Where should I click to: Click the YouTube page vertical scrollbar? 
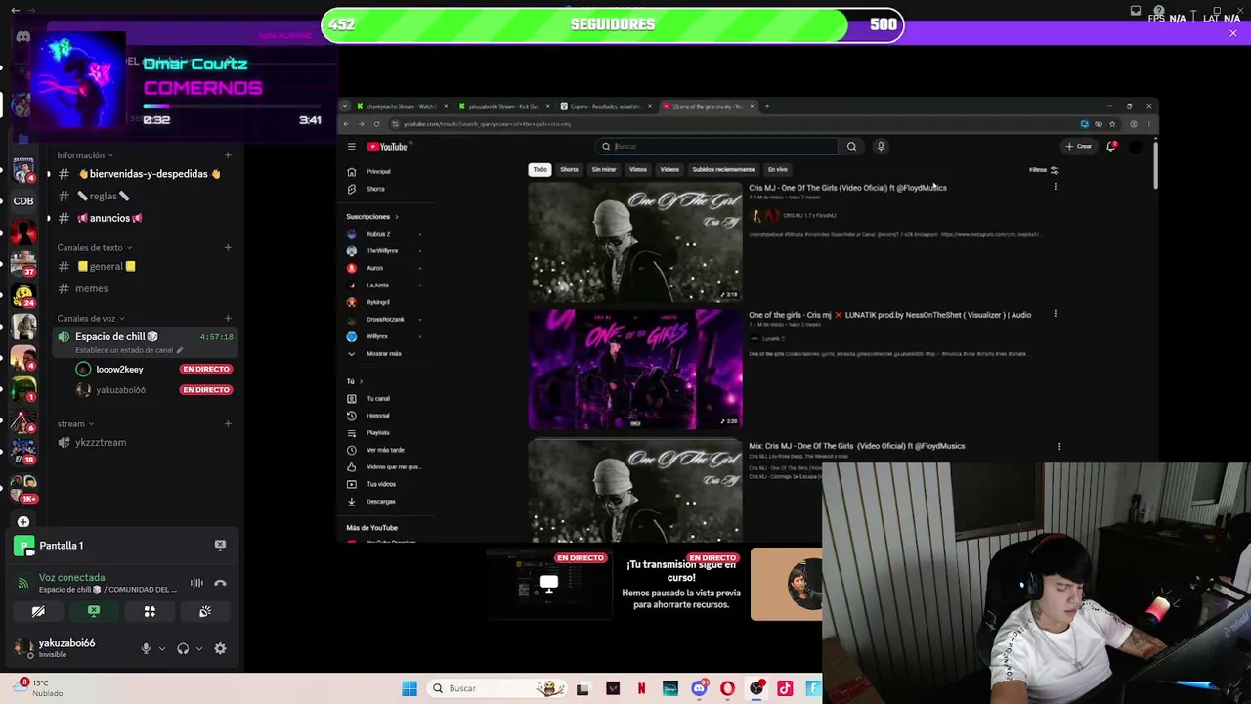pyautogui.click(x=1154, y=164)
